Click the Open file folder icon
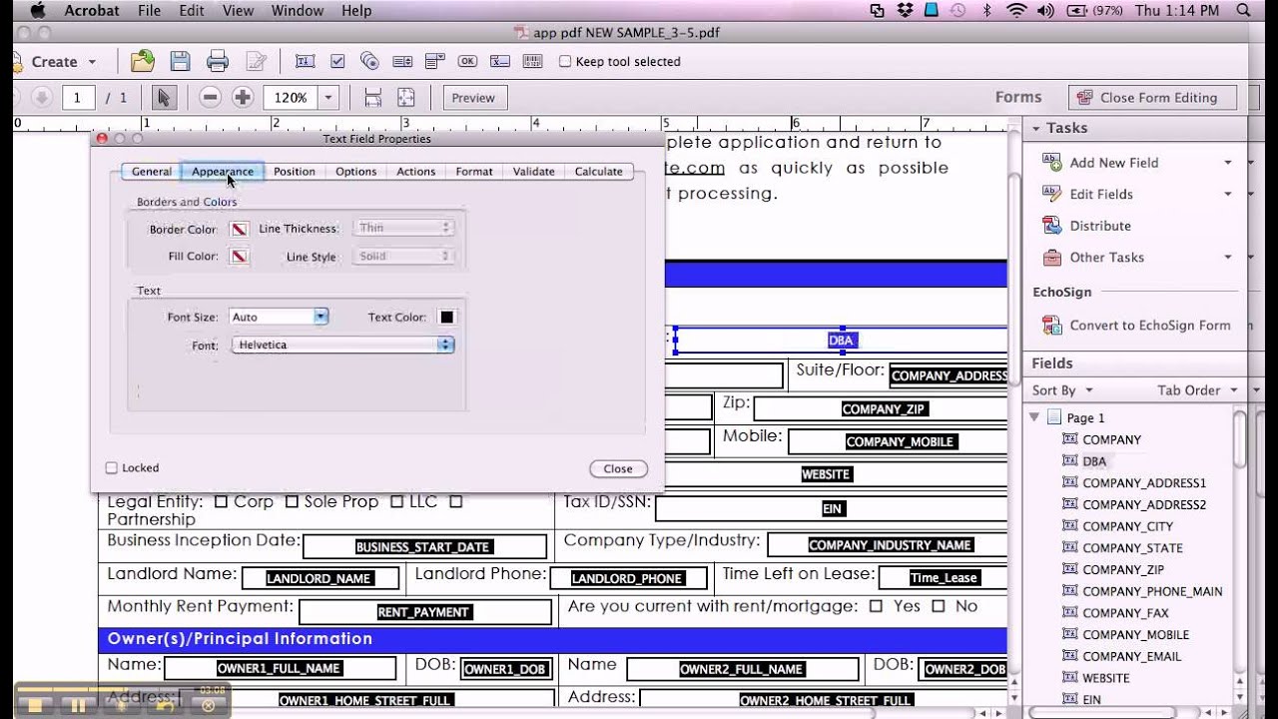The width and height of the screenshot is (1278, 719). point(142,61)
